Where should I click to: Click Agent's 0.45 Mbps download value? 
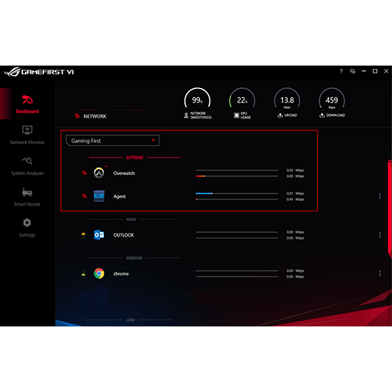tap(295, 199)
